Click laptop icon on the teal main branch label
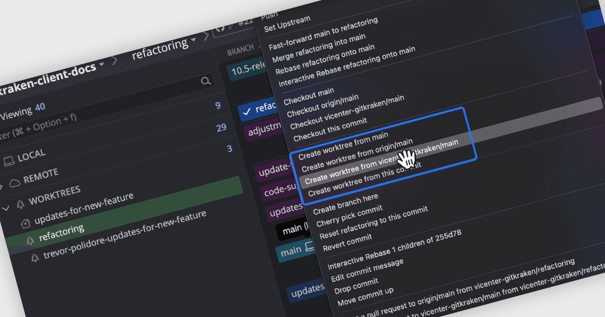 click(x=310, y=247)
